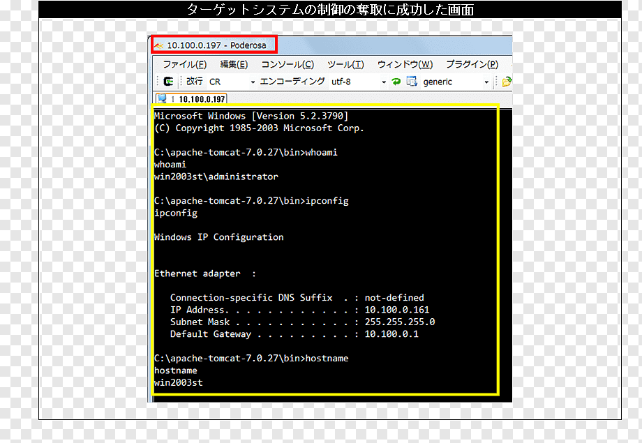
Task: Click the new connection icon in Poderosa toolbar
Action: (168, 82)
